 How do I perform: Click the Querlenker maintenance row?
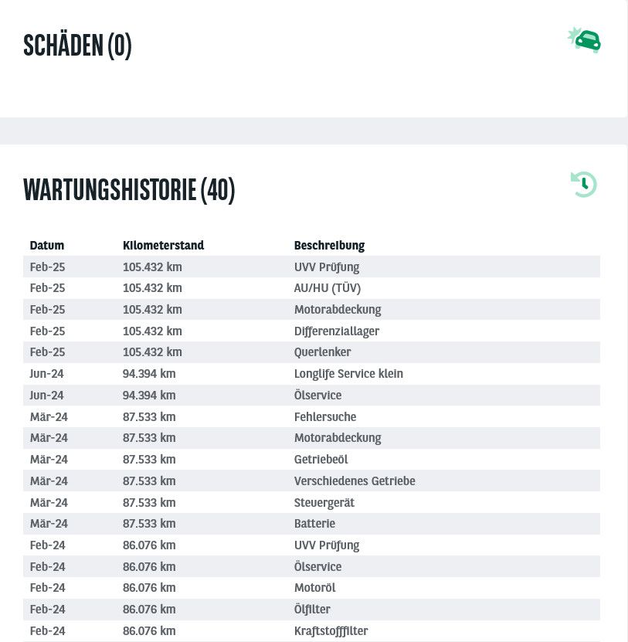pos(311,352)
